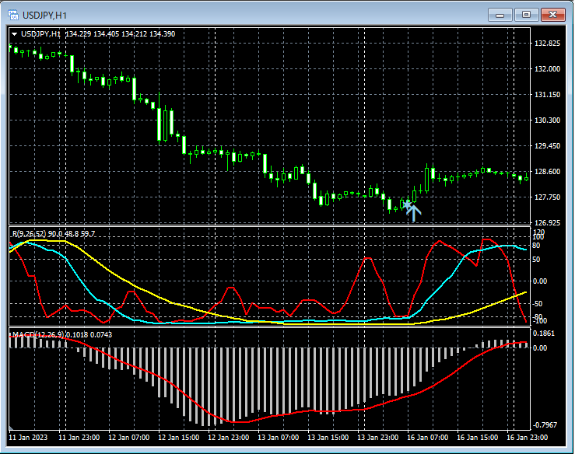This screenshot has height=454, width=575.
Task: Click oscillator scale level 50
Action: pos(536,260)
